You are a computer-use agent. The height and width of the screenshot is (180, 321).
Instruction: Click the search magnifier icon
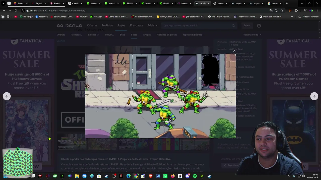pyautogui.click(x=233, y=25)
